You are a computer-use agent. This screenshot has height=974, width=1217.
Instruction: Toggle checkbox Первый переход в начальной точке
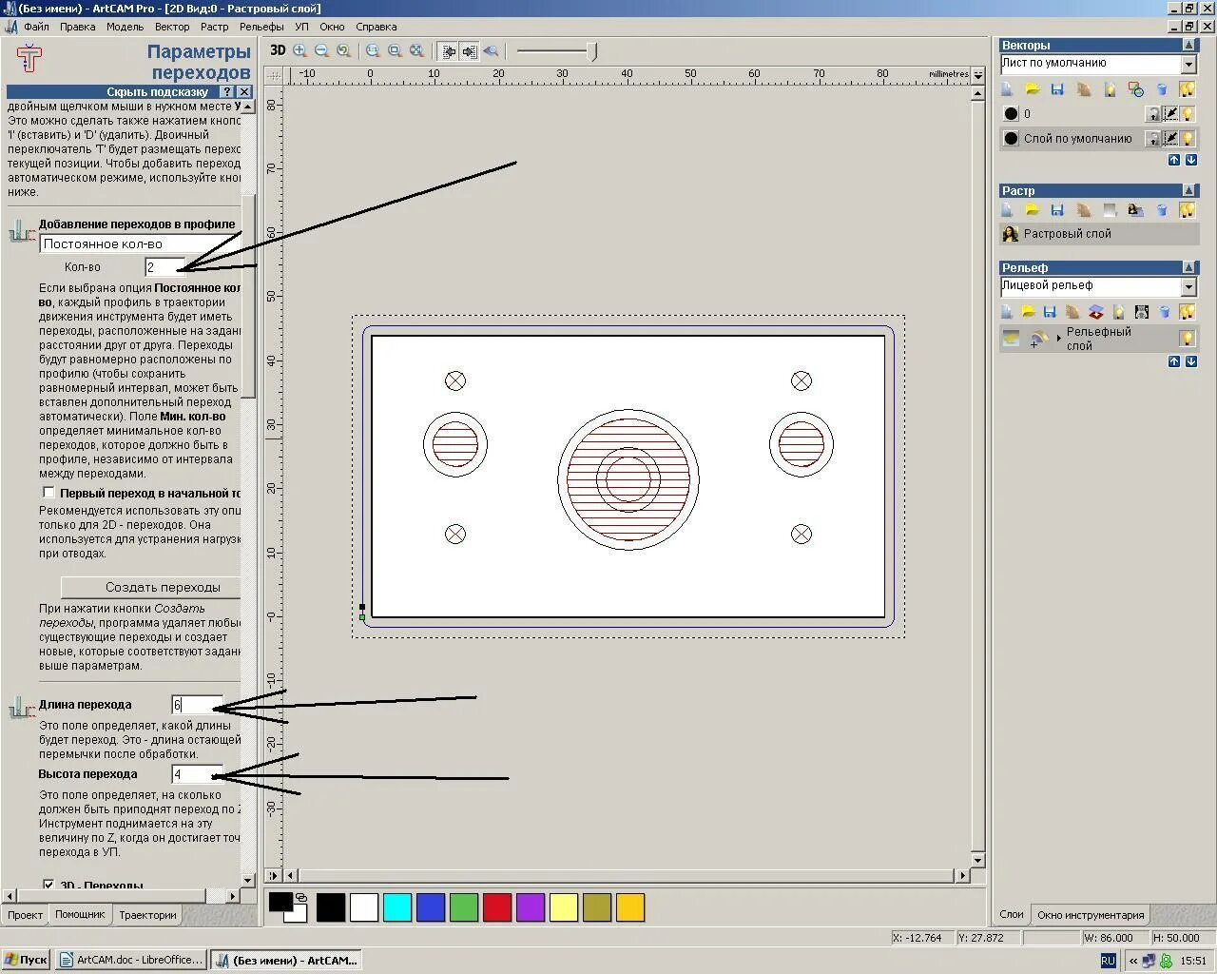click(48, 493)
